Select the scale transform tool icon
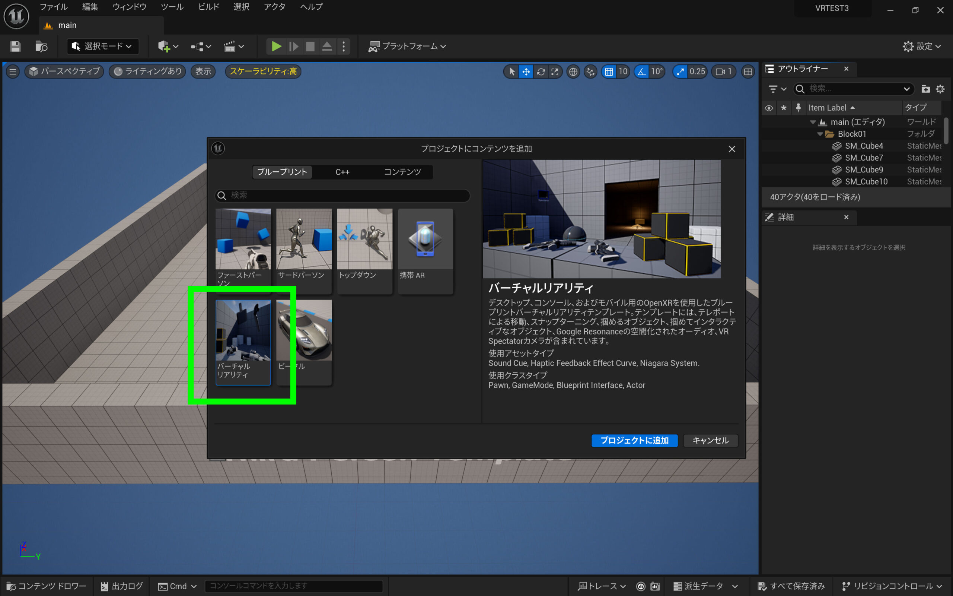 pos(555,72)
